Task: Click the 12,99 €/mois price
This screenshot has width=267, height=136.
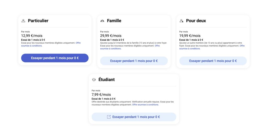Action: tap(32, 36)
